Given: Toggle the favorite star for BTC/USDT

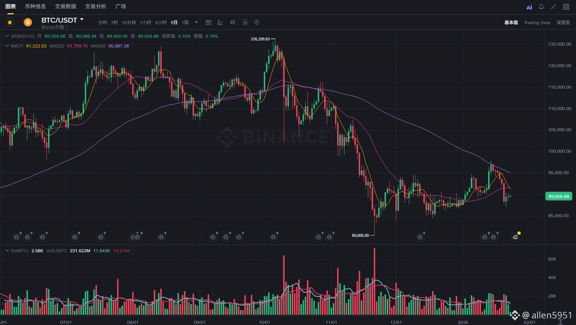Looking at the screenshot, I should pyautogui.click(x=10, y=23).
